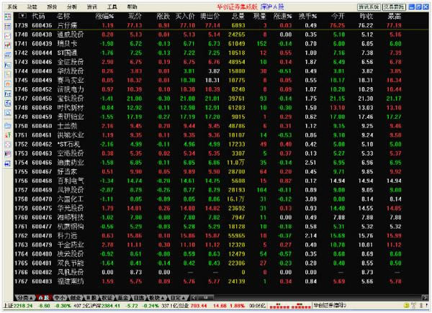Click the vertical scrollbar on the right edge
The image size is (432, 313).
427,144
